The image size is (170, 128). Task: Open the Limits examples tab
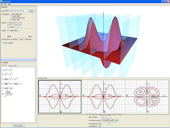coord(15,66)
